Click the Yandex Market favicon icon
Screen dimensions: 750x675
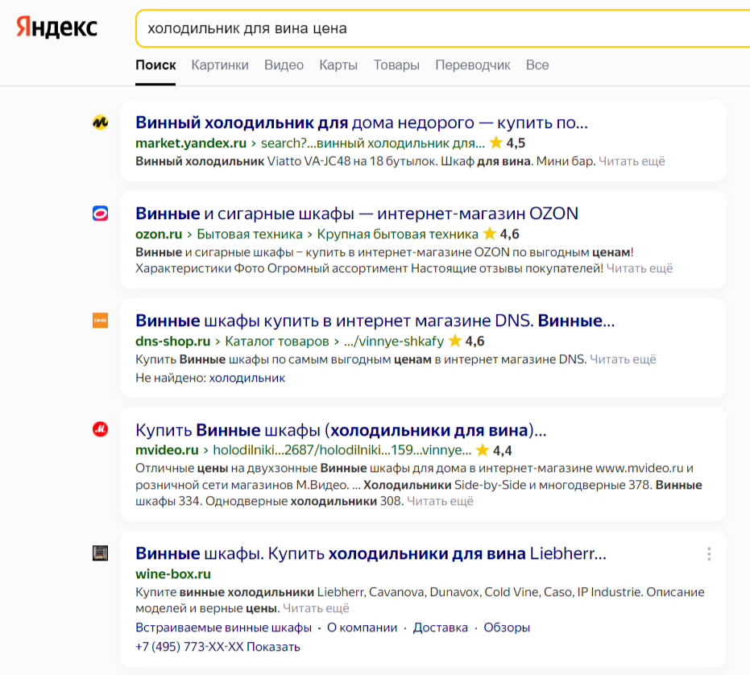point(100,122)
